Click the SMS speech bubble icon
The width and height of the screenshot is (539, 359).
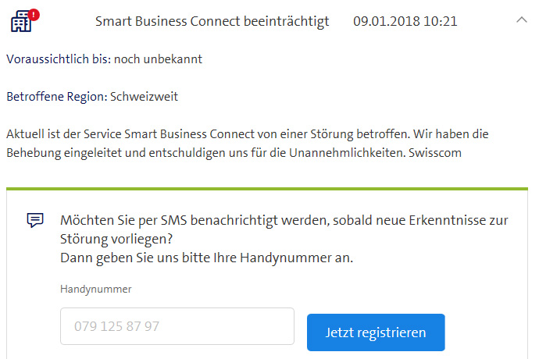(x=35, y=220)
